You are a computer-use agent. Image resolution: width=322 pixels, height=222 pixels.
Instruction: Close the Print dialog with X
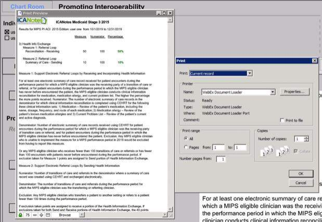click(315, 61)
